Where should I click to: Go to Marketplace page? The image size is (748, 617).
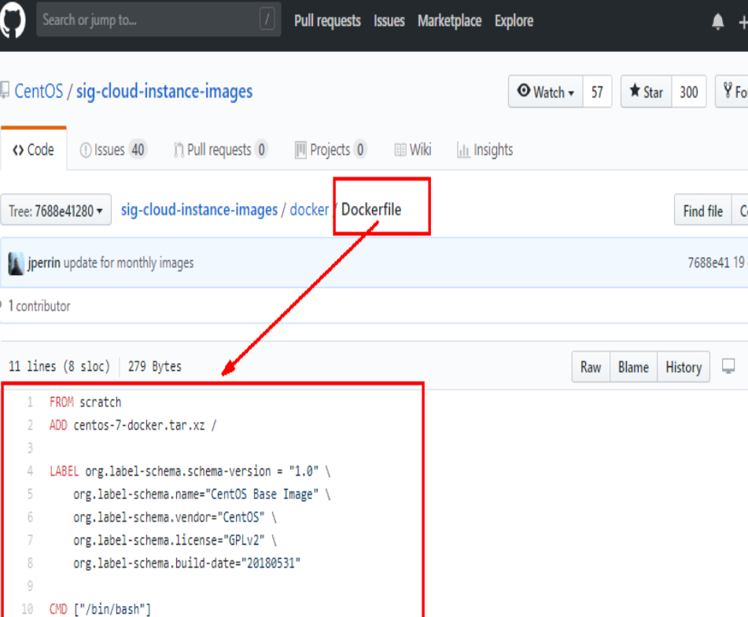[449, 20]
